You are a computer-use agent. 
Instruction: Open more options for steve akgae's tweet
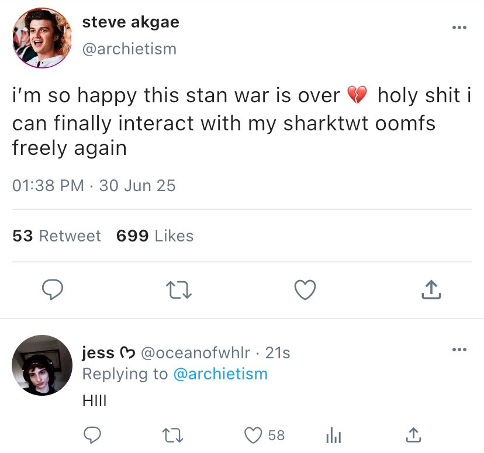point(459,27)
